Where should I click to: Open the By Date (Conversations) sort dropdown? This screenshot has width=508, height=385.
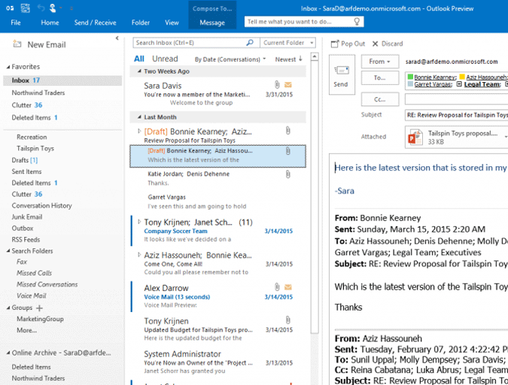(x=230, y=59)
